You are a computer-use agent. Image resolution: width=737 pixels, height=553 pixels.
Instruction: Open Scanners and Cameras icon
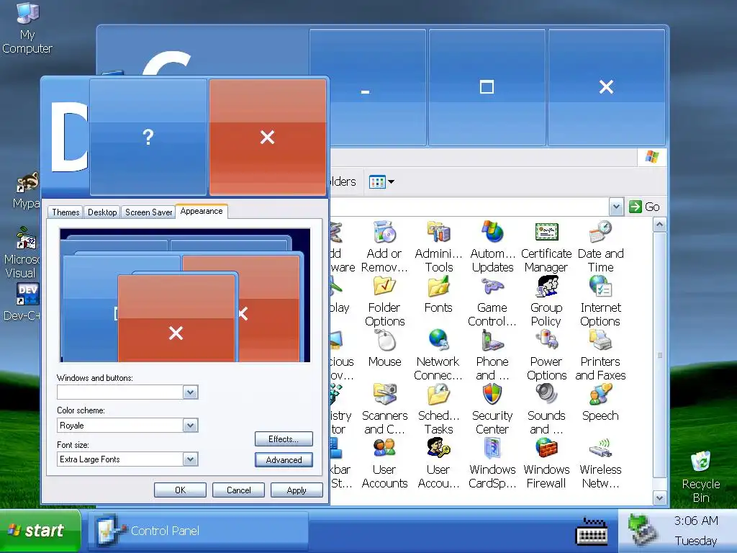[384, 395]
